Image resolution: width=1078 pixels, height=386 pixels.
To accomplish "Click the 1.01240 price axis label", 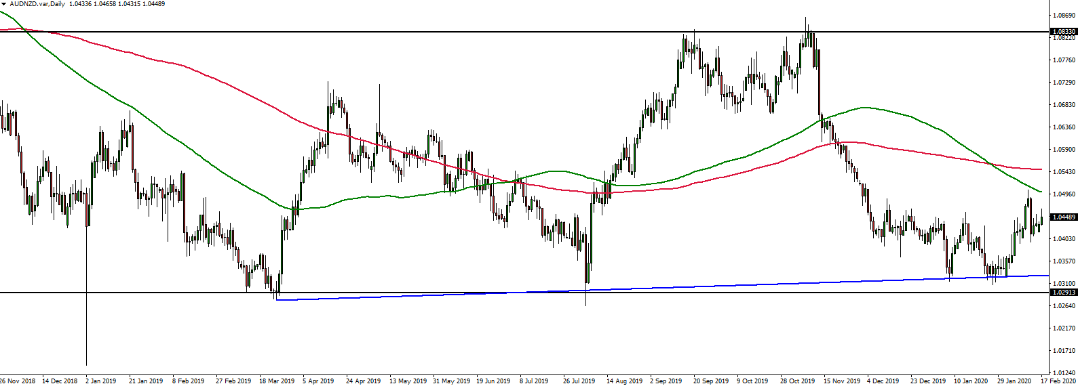I will click(x=1063, y=373).
